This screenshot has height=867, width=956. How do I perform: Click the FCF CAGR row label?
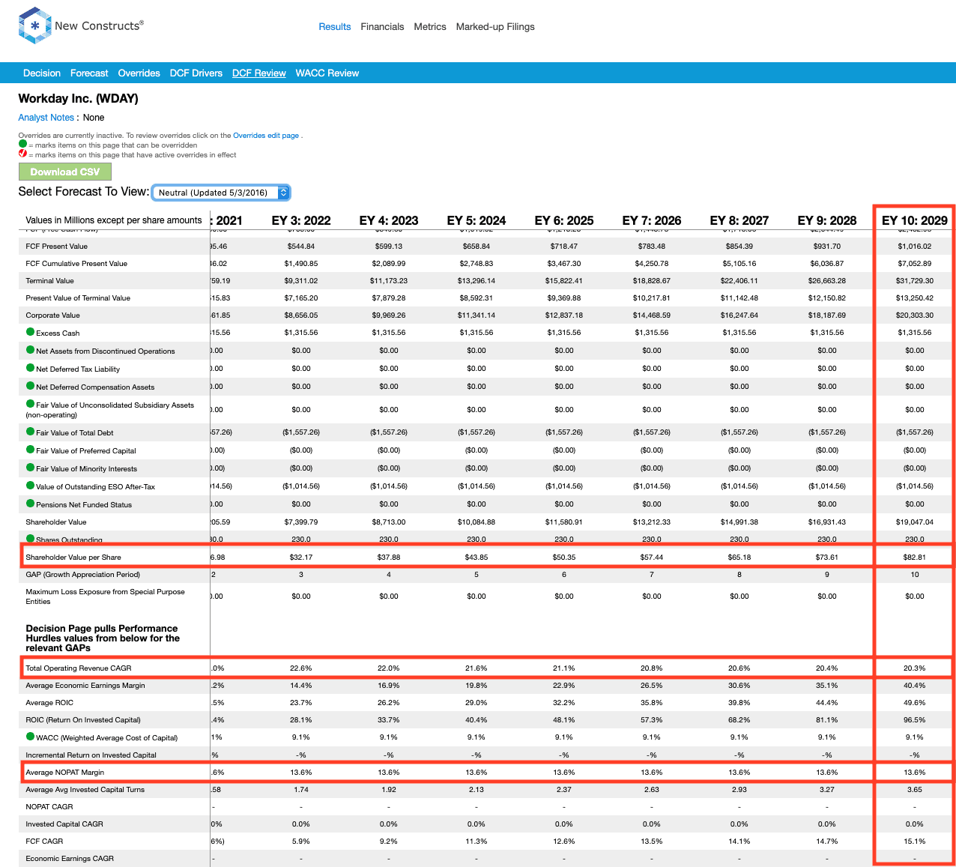point(44,841)
